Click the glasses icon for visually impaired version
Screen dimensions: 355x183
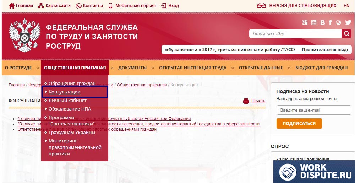tap(262, 6)
